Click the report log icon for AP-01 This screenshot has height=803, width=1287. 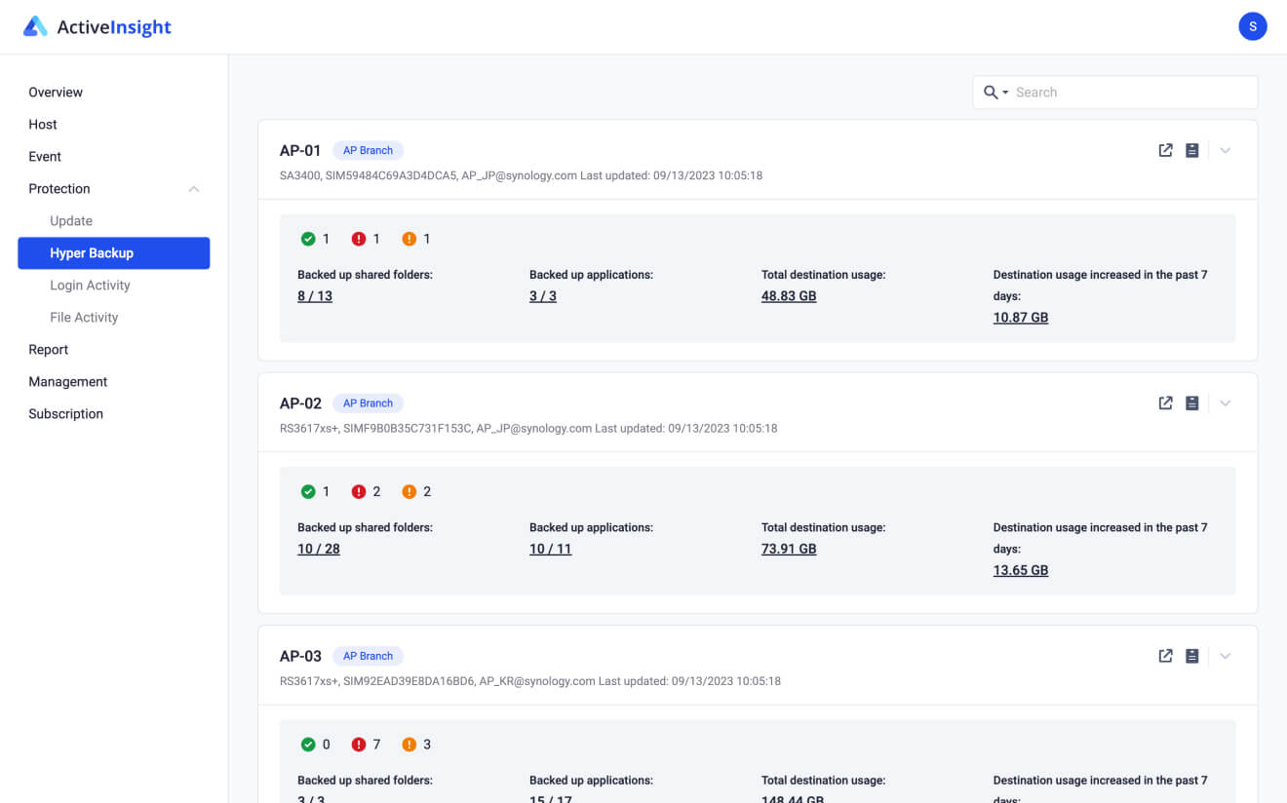(x=1191, y=150)
